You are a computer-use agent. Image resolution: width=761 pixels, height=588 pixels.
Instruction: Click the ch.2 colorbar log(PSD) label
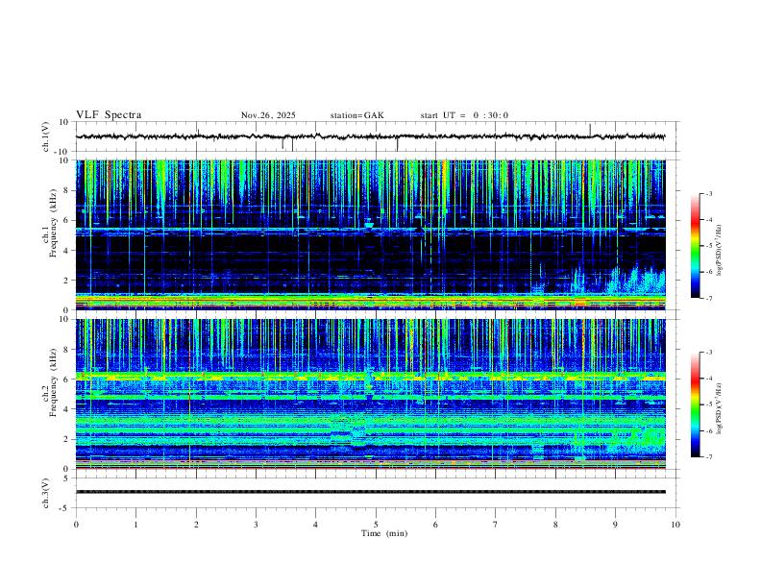tap(719, 409)
